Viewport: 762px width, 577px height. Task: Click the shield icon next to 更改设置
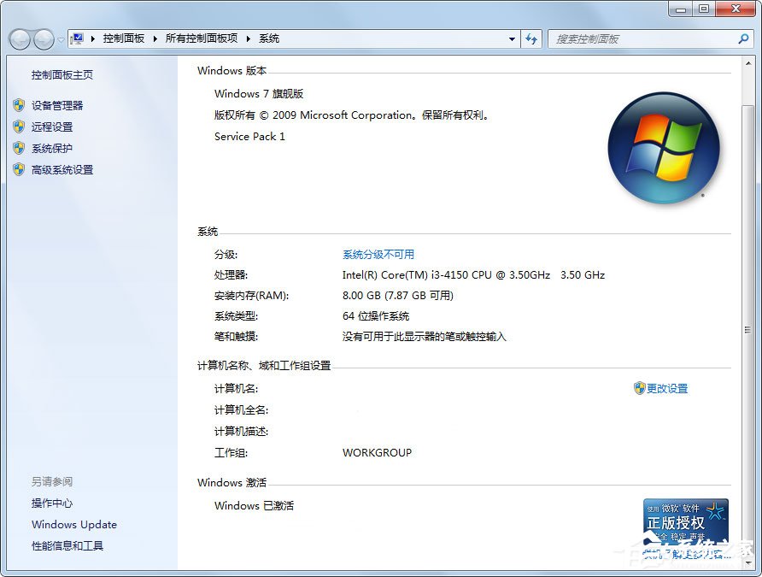coord(637,387)
